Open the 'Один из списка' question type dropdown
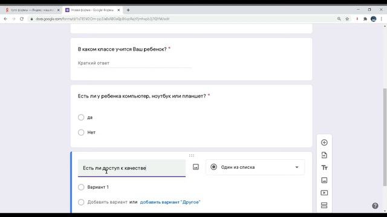Screen dimensions: 387x217 point(255,167)
